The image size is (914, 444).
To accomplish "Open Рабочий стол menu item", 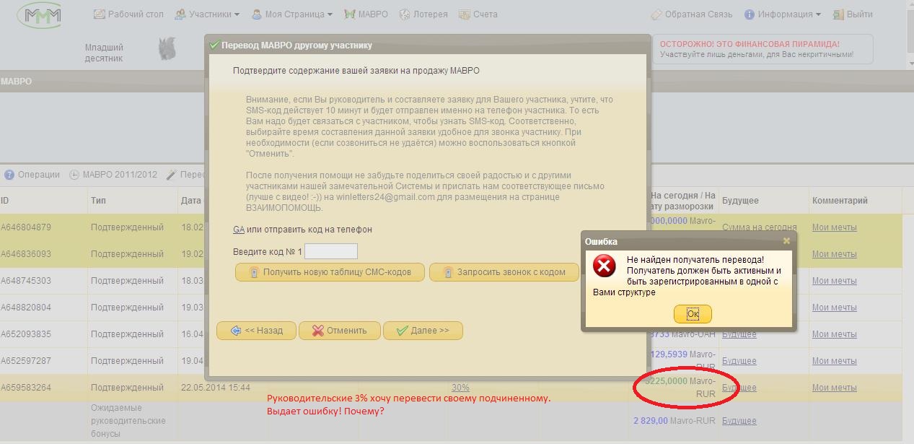I will click(x=128, y=14).
